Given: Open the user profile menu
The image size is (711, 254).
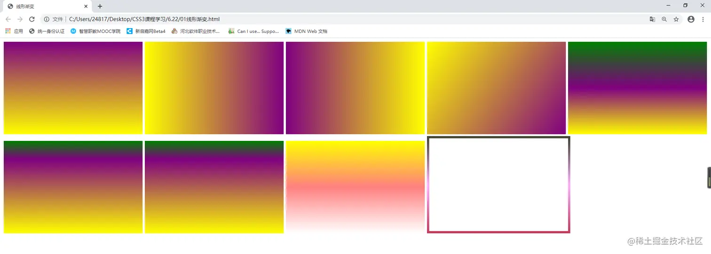Looking at the screenshot, I should tap(691, 19).
